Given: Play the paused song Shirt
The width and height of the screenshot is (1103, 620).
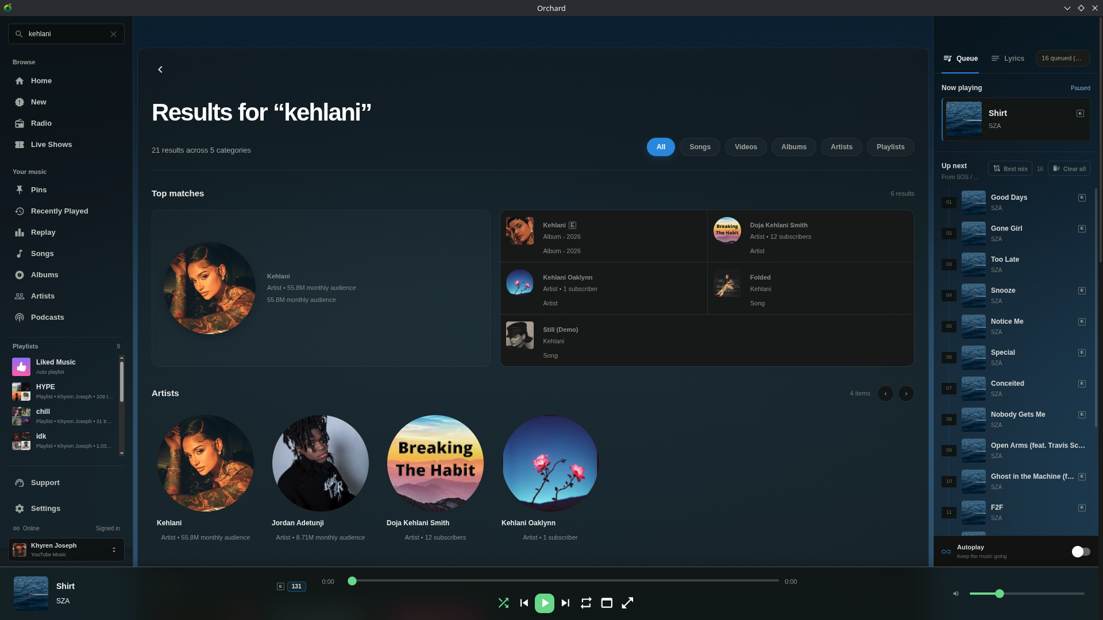Looking at the screenshot, I should (545, 603).
